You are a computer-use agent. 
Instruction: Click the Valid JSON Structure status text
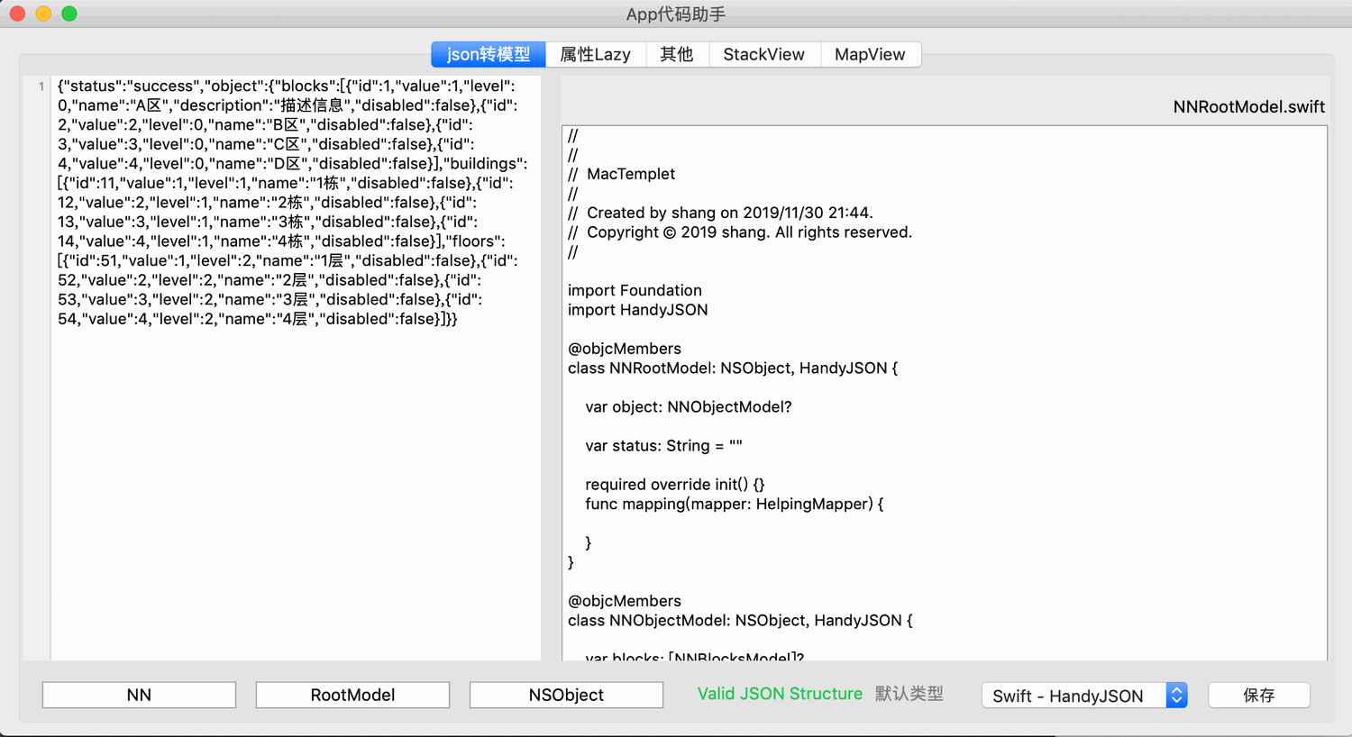(x=780, y=694)
